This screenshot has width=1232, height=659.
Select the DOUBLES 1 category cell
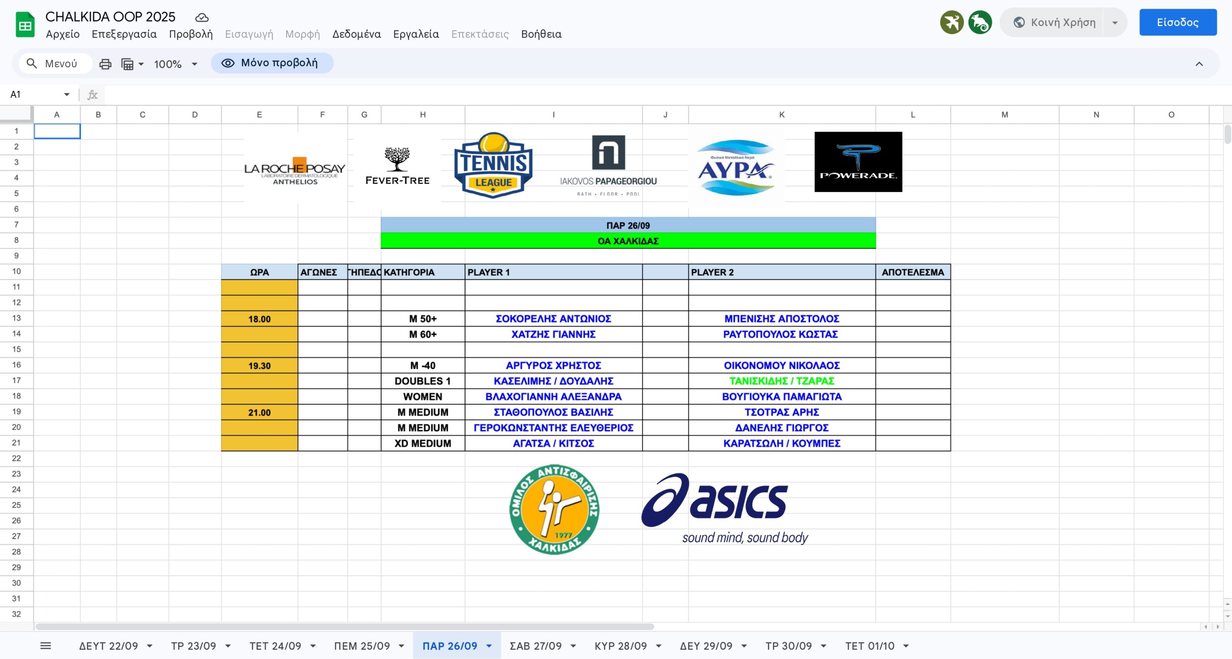[423, 380]
